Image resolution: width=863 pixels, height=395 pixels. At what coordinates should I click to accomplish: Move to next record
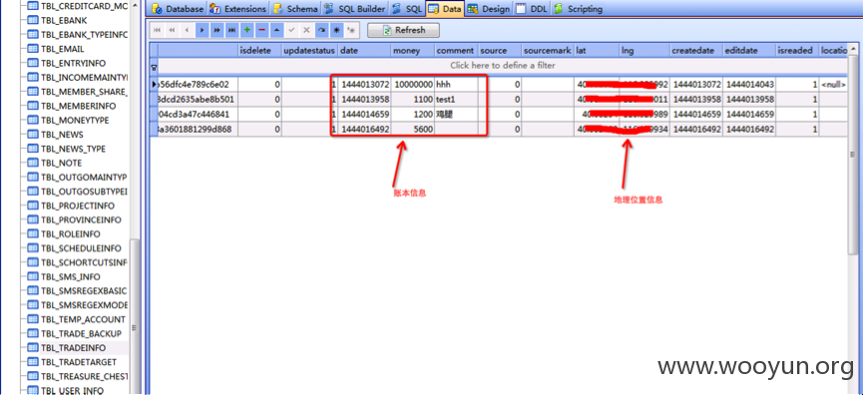tap(202, 30)
